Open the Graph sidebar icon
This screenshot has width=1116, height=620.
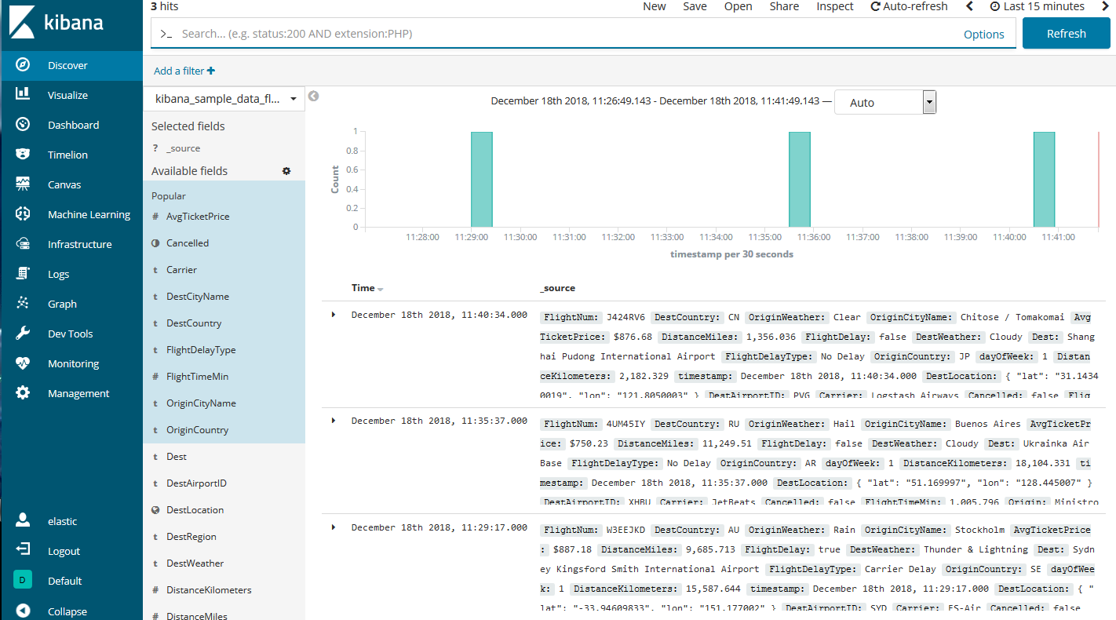(x=23, y=304)
